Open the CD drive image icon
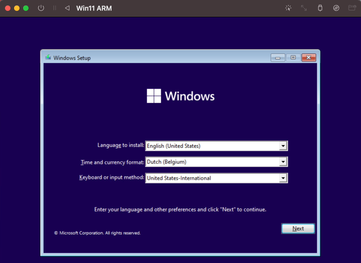361x263 pixels. click(336, 8)
